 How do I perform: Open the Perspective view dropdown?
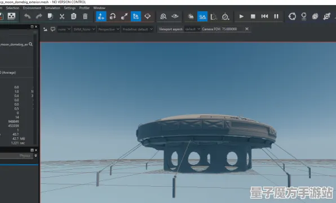point(108,29)
